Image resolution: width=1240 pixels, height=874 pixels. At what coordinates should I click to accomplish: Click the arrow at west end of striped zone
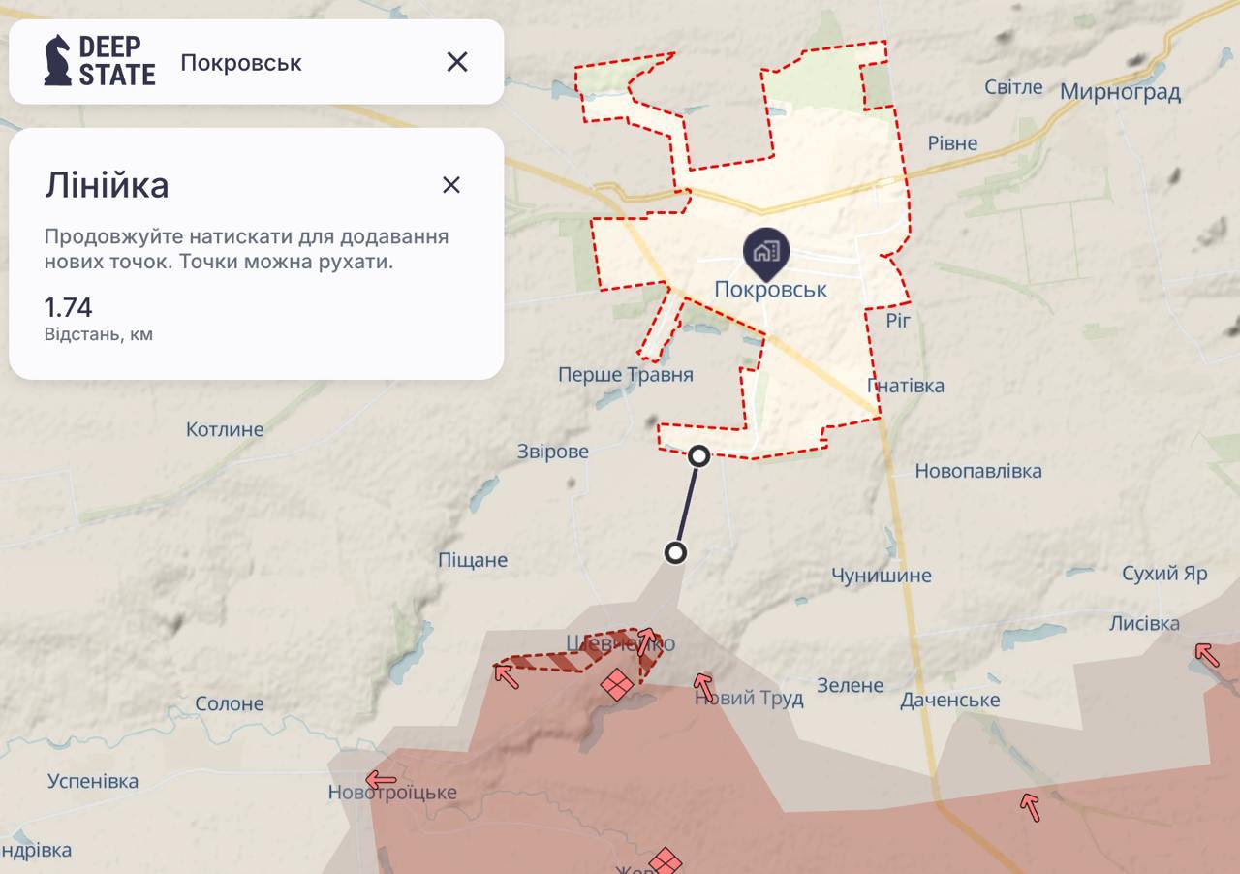pyautogui.click(x=506, y=672)
